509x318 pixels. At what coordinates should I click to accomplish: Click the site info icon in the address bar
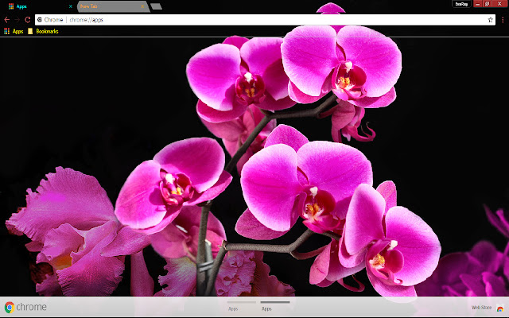40,19
